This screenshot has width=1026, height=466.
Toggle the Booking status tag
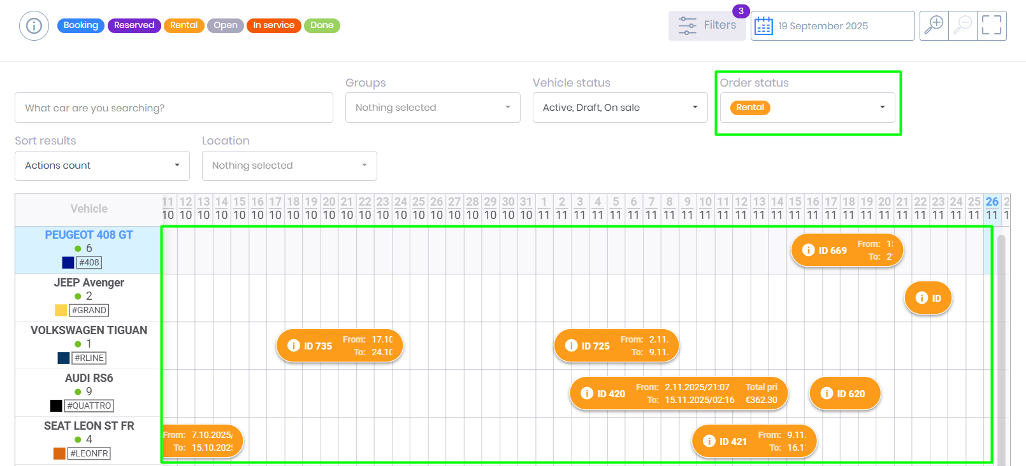point(81,25)
